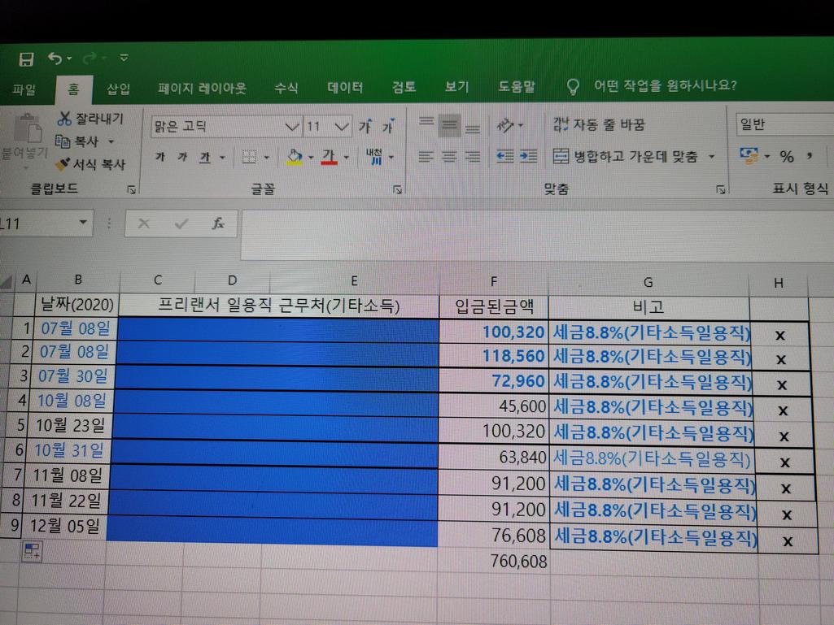
Task: Open the 도움말 tab
Action: click(x=517, y=86)
